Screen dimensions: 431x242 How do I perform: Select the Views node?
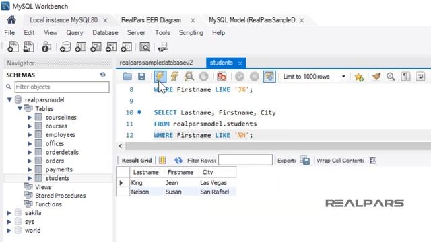(x=43, y=187)
